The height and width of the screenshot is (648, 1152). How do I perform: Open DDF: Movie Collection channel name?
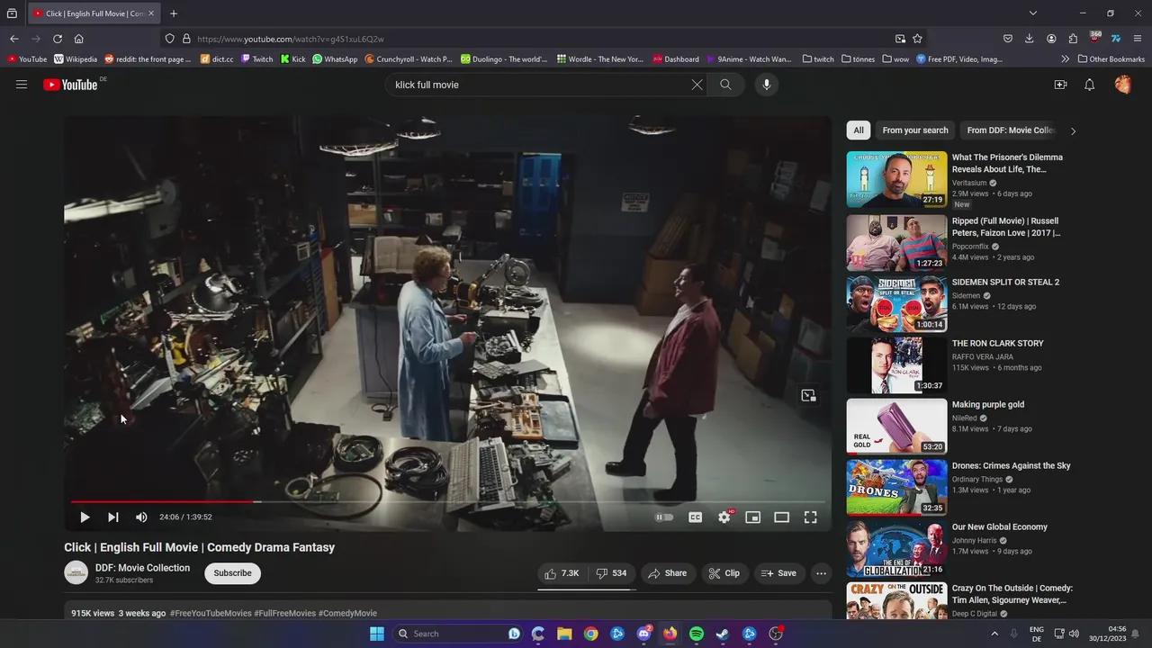click(x=142, y=568)
